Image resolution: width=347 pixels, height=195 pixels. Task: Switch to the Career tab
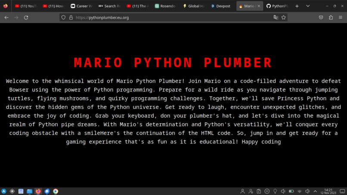click(x=81, y=6)
